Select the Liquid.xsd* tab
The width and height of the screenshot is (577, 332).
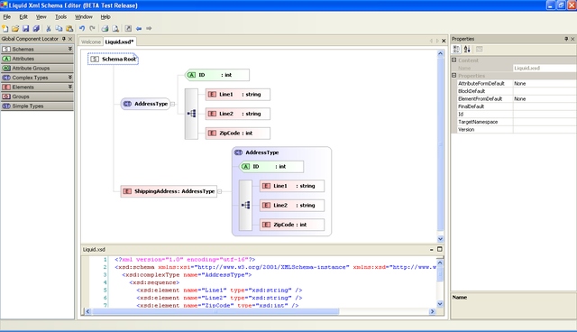(120, 41)
